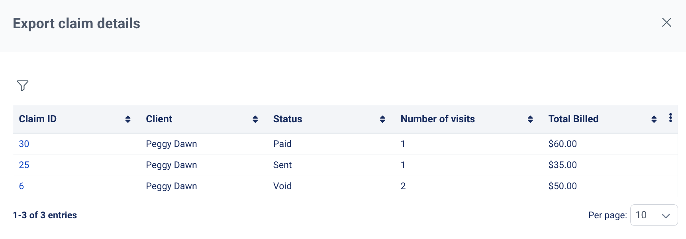Screen dimensions: 686x239
Task: Sort by Number of visits arrows
Action: point(530,119)
